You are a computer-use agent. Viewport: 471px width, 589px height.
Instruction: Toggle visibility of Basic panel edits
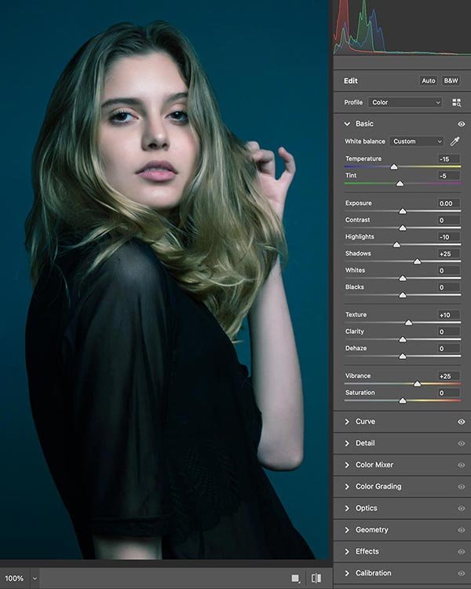pos(461,124)
